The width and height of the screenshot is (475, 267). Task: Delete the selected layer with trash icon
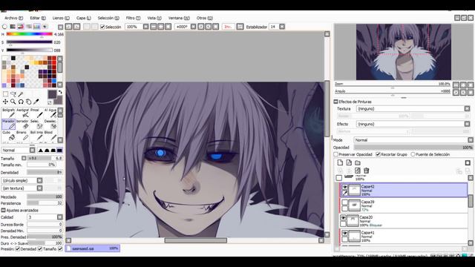click(366, 171)
